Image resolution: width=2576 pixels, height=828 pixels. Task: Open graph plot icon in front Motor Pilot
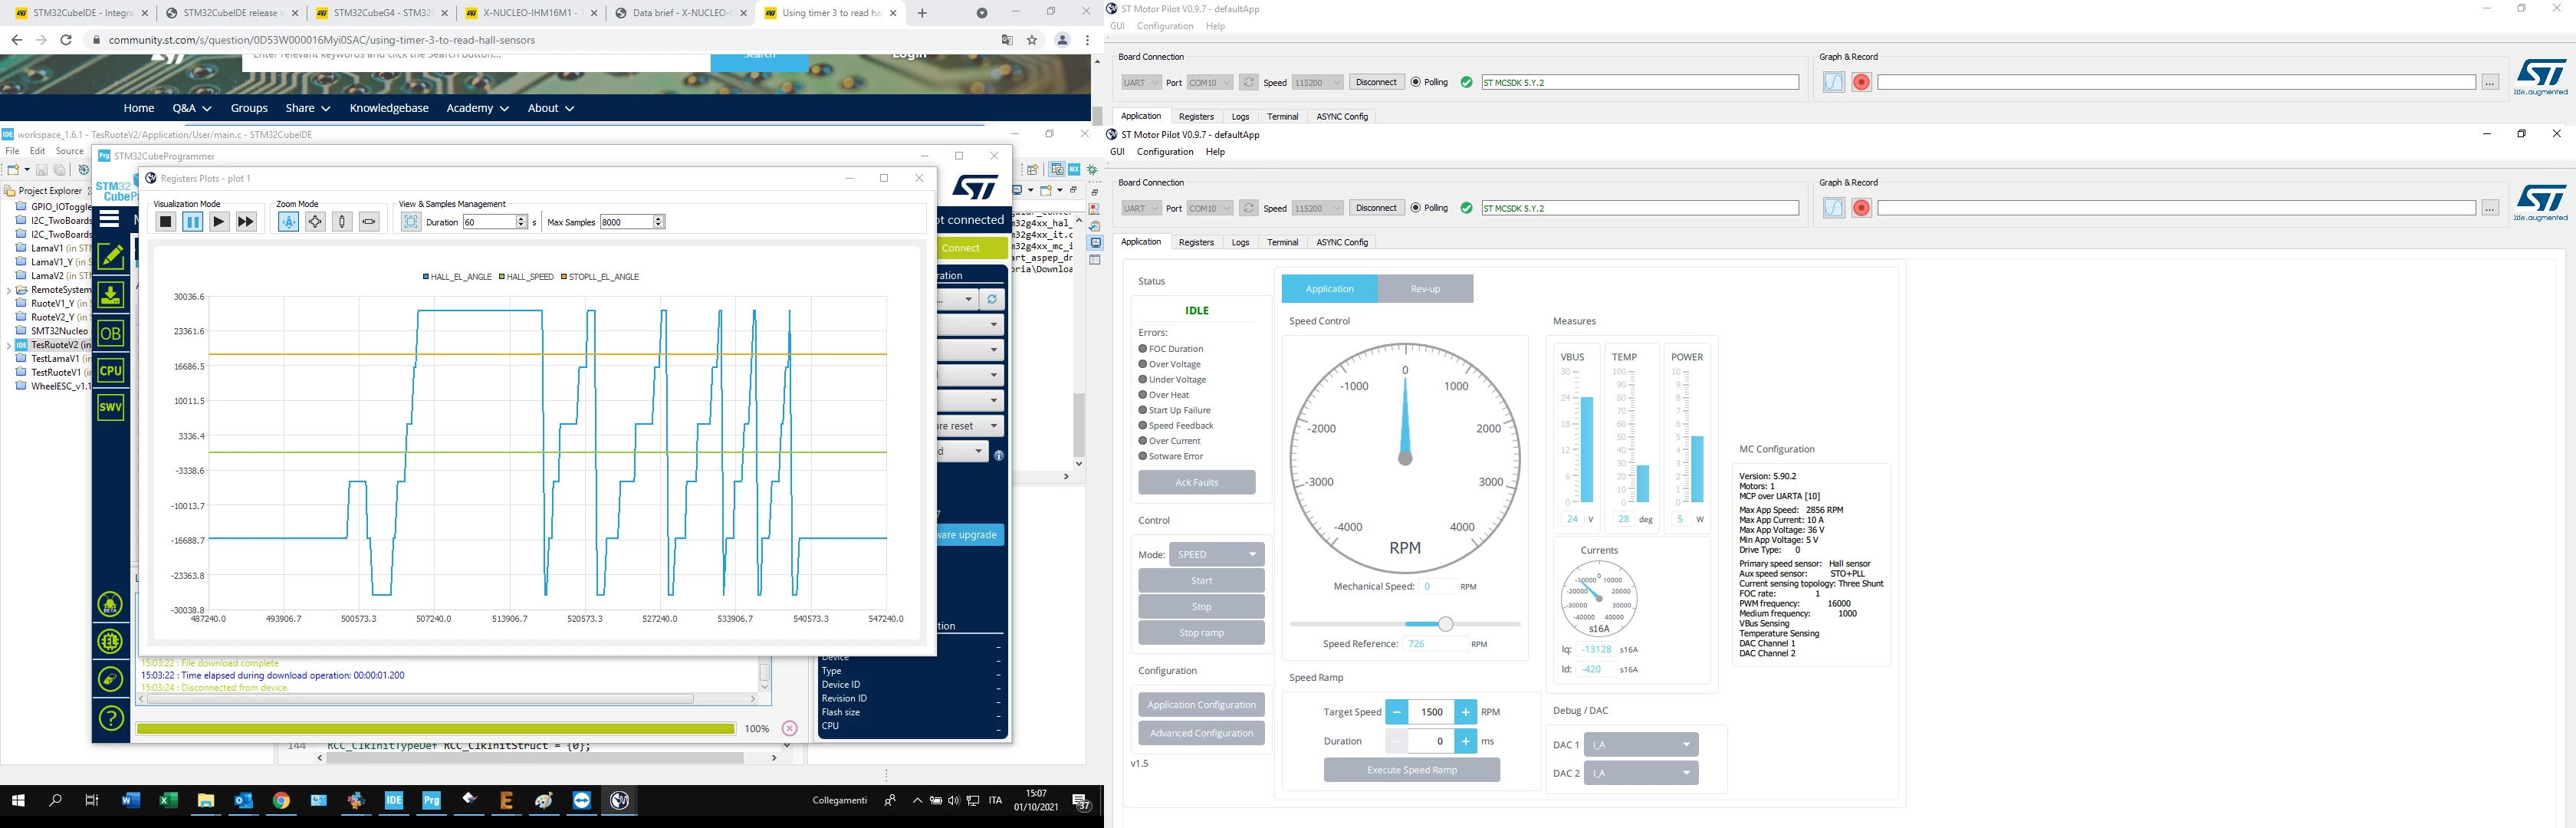[1833, 208]
